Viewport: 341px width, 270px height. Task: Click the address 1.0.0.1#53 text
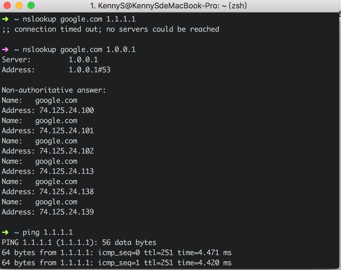pos(89,70)
